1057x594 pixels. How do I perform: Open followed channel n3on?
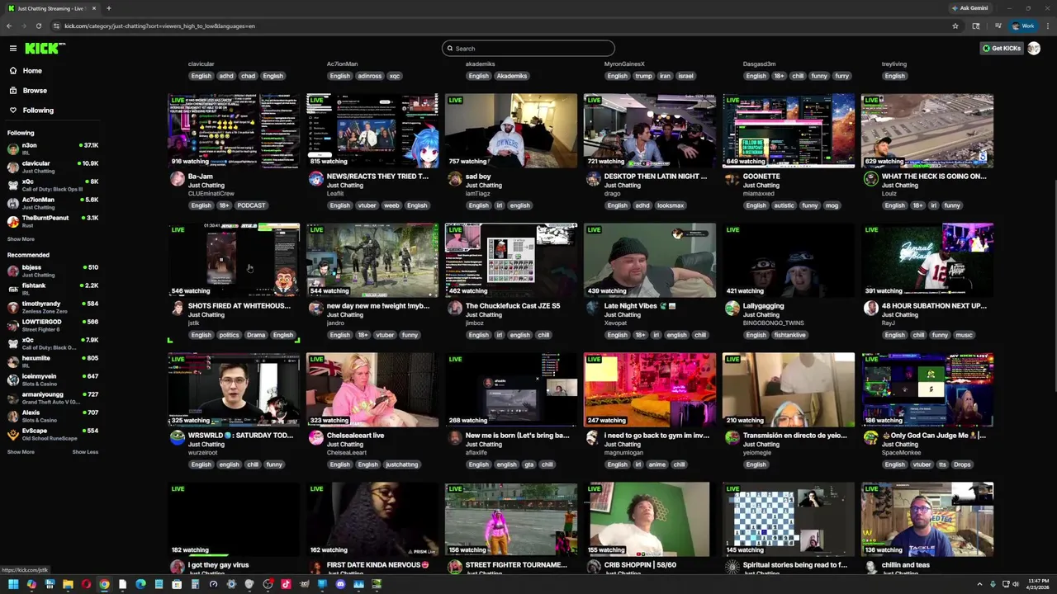(53, 149)
